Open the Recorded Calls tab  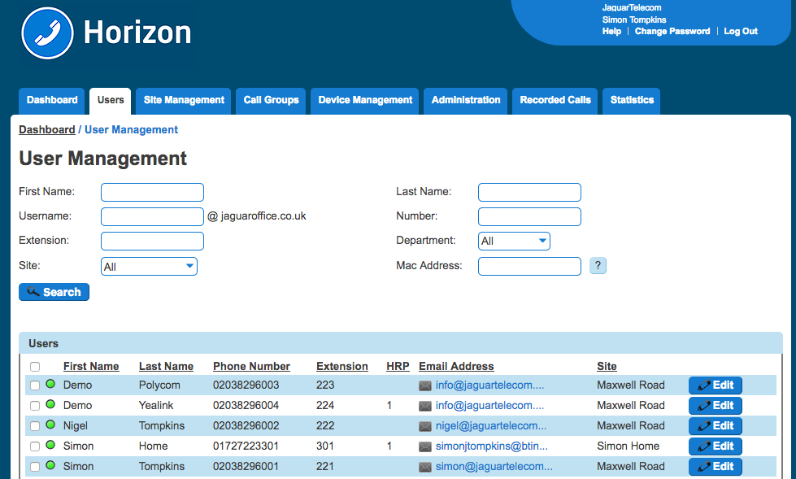[555, 100]
